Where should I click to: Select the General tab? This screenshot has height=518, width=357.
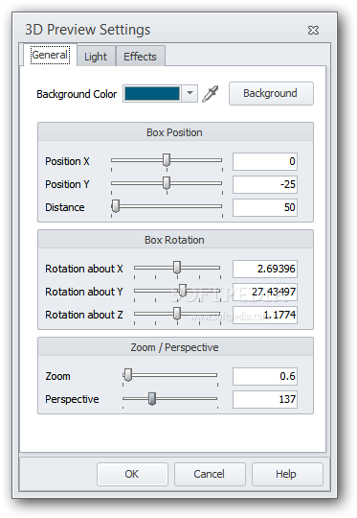pos(50,55)
